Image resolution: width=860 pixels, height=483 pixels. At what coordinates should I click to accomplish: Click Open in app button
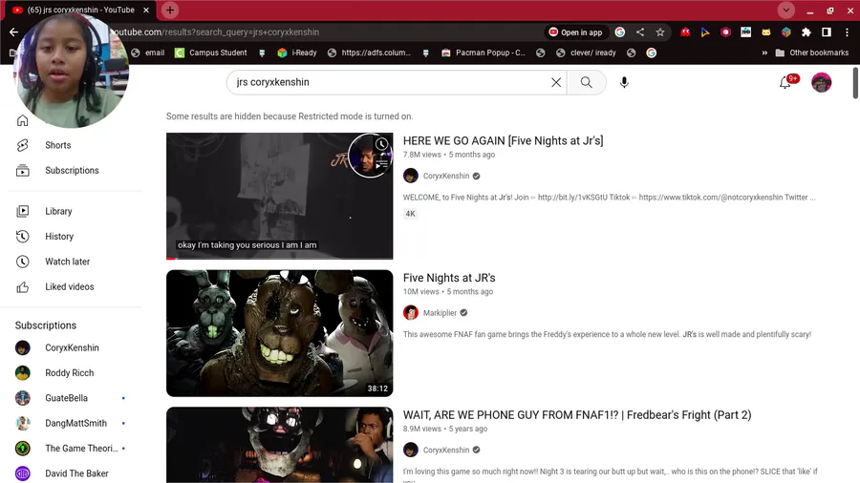[576, 32]
